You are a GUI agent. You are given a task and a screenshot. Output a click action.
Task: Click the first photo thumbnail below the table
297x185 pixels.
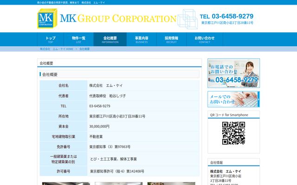(66, 184)
